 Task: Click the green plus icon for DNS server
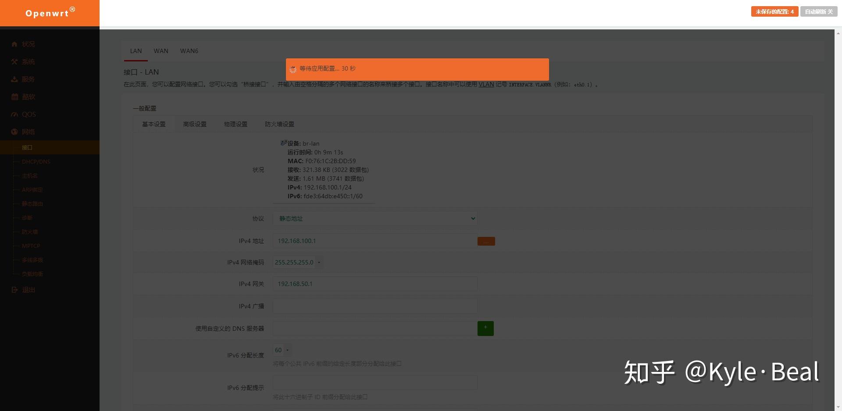[x=485, y=328]
